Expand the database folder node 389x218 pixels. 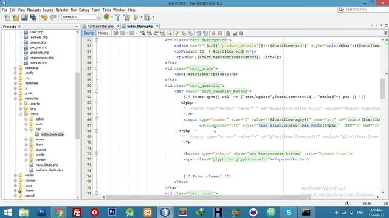(x=15, y=83)
